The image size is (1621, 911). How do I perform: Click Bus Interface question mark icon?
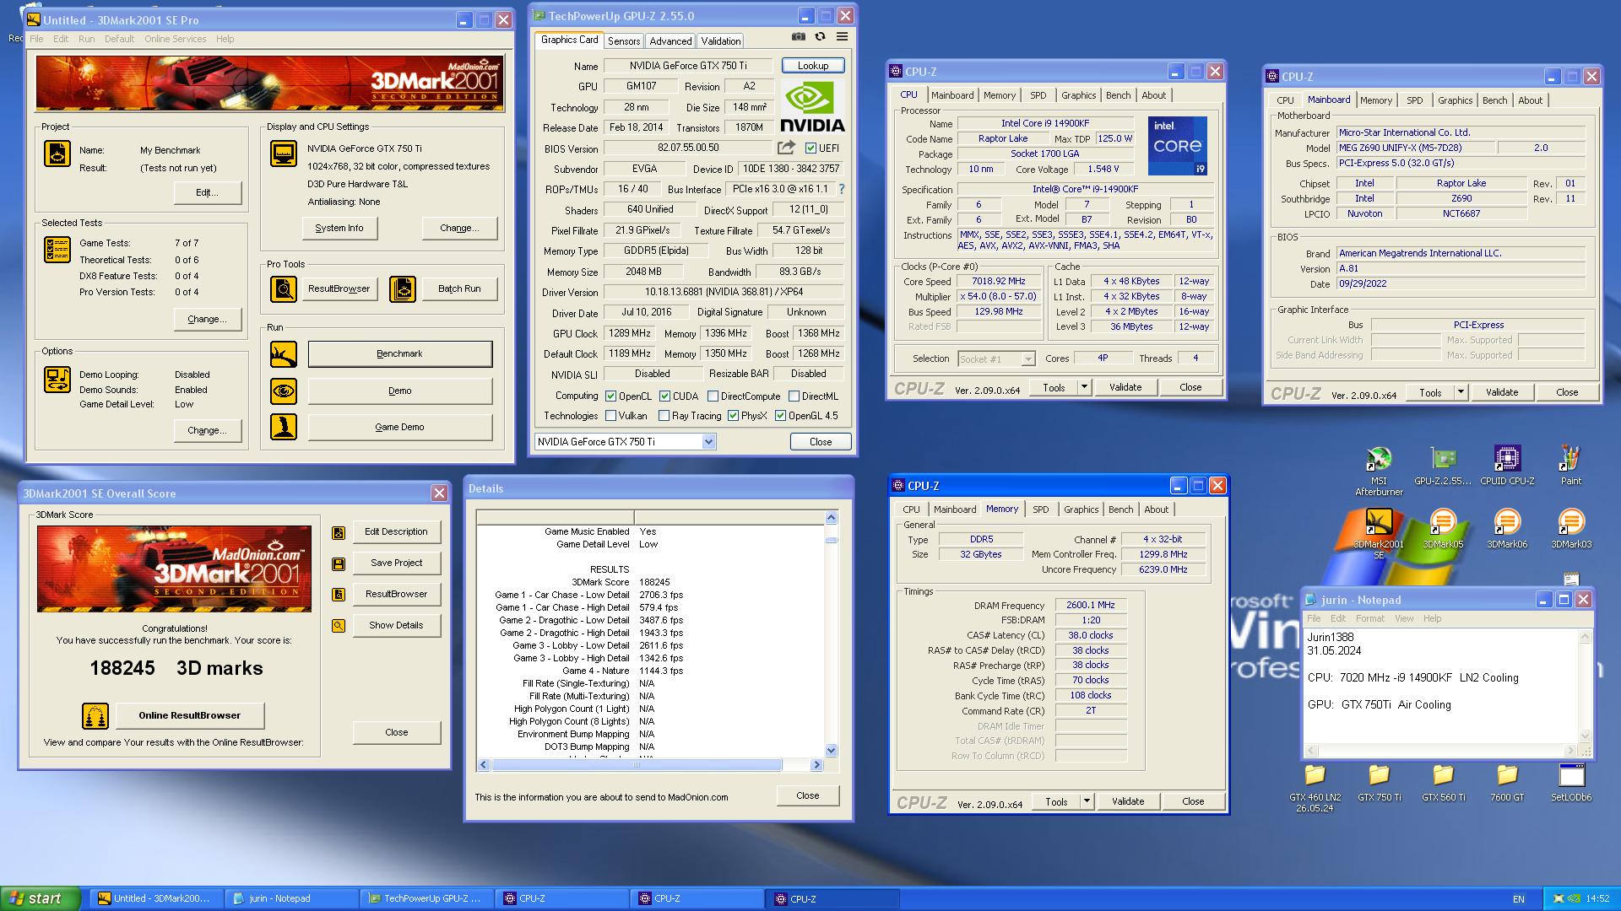[x=841, y=189]
